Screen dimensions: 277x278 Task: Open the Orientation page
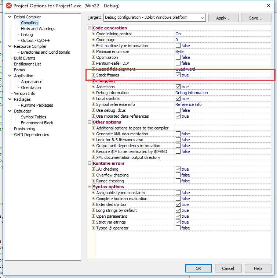(31, 88)
